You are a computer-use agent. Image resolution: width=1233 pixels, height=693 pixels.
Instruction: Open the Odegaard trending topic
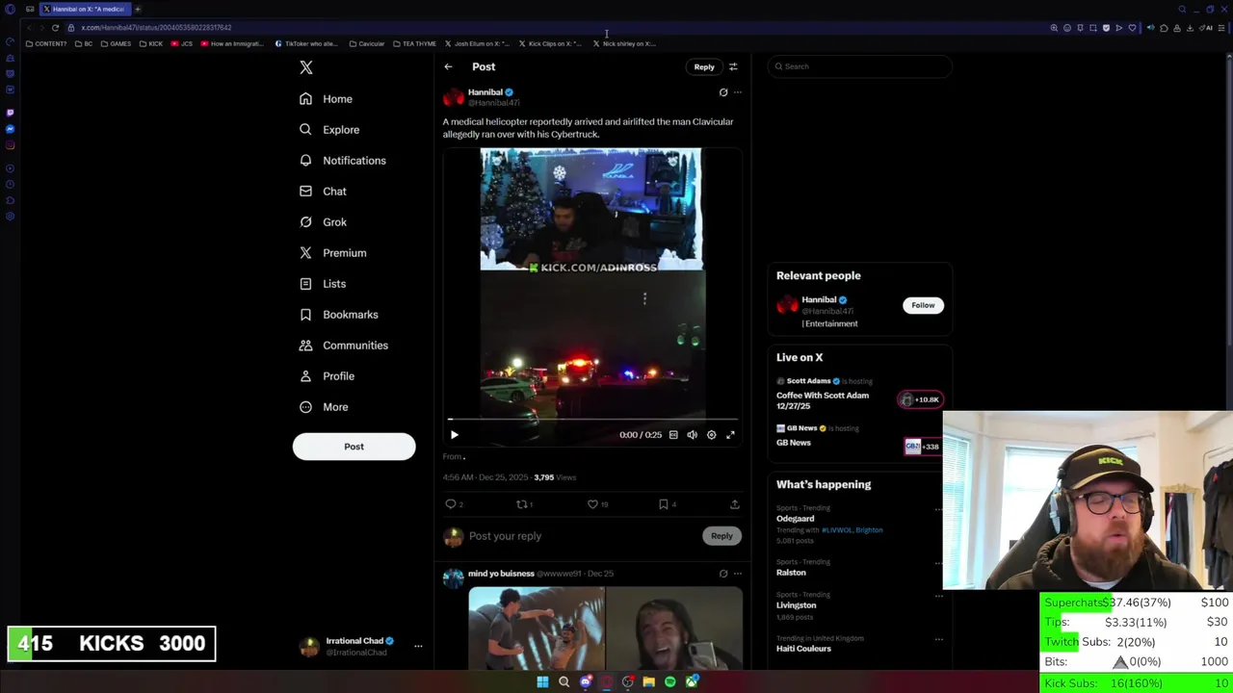(x=796, y=519)
